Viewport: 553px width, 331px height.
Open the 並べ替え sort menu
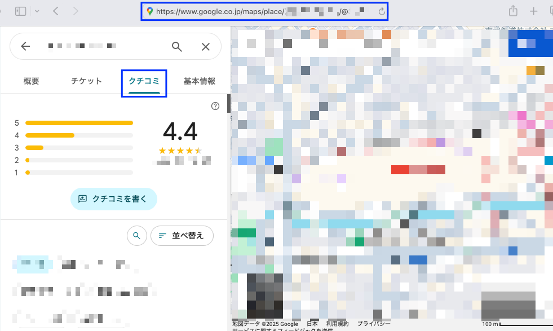182,236
